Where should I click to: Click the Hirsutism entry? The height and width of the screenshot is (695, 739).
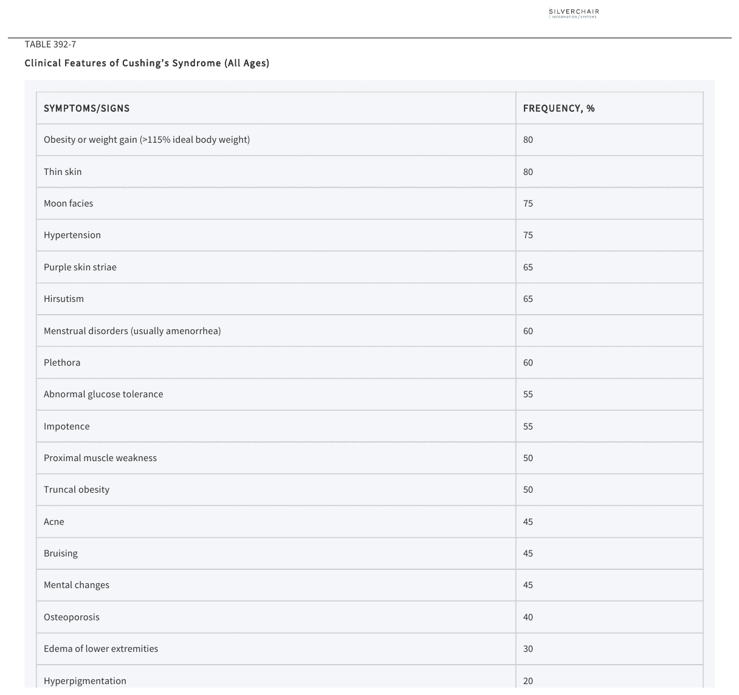click(64, 299)
